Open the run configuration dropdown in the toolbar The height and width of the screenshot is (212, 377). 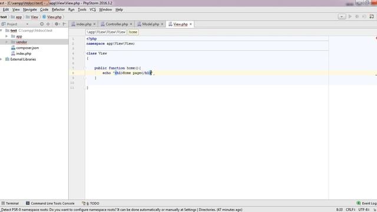(x=342, y=16)
